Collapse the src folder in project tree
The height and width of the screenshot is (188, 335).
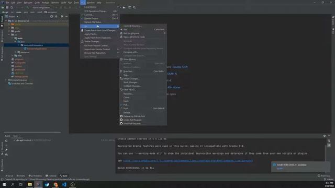9,34
